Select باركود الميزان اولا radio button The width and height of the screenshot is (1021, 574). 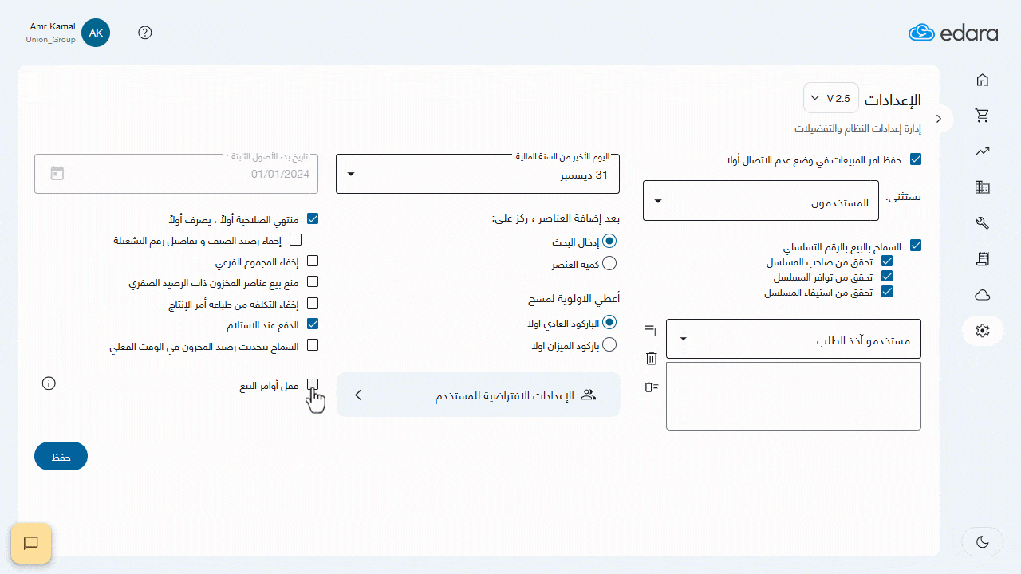[x=609, y=344]
